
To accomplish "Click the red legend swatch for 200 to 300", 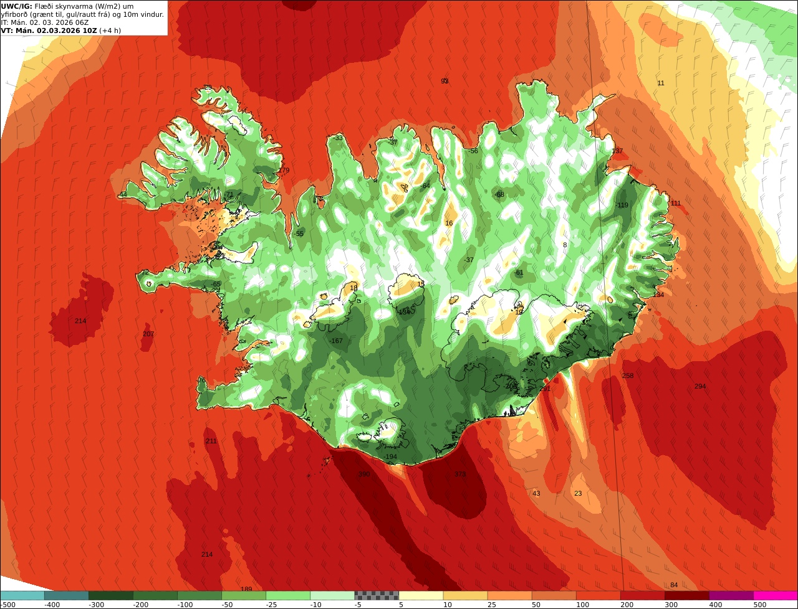I will pos(642,595).
